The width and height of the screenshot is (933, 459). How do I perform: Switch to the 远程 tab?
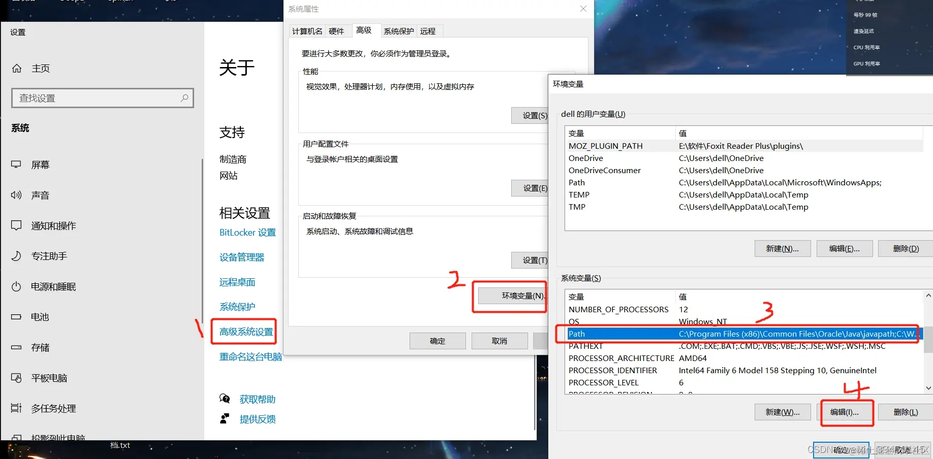coord(428,31)
